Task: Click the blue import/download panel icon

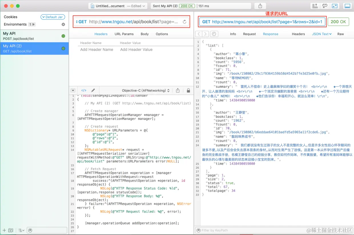Action: [335, 6]
